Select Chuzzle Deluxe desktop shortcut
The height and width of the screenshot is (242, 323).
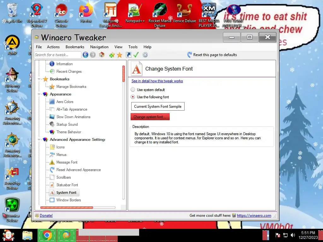(61, 15)
